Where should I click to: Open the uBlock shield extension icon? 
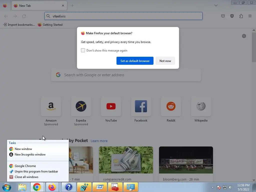click(x=232, y=16)
